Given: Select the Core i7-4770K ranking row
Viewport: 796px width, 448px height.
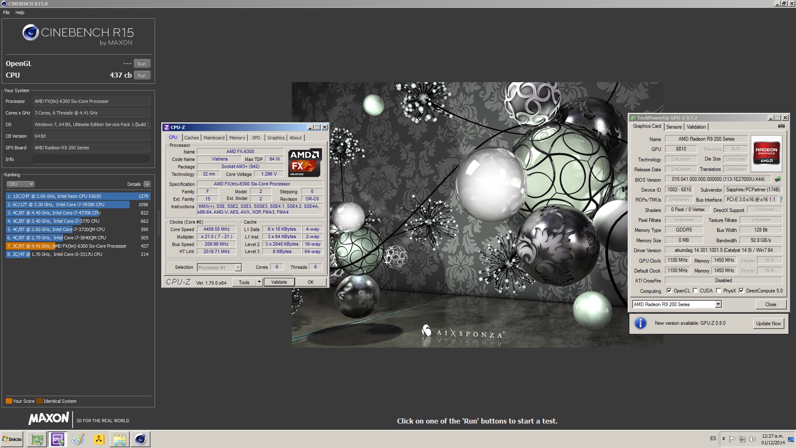Looking at the screenshot, I should (78, 213).
